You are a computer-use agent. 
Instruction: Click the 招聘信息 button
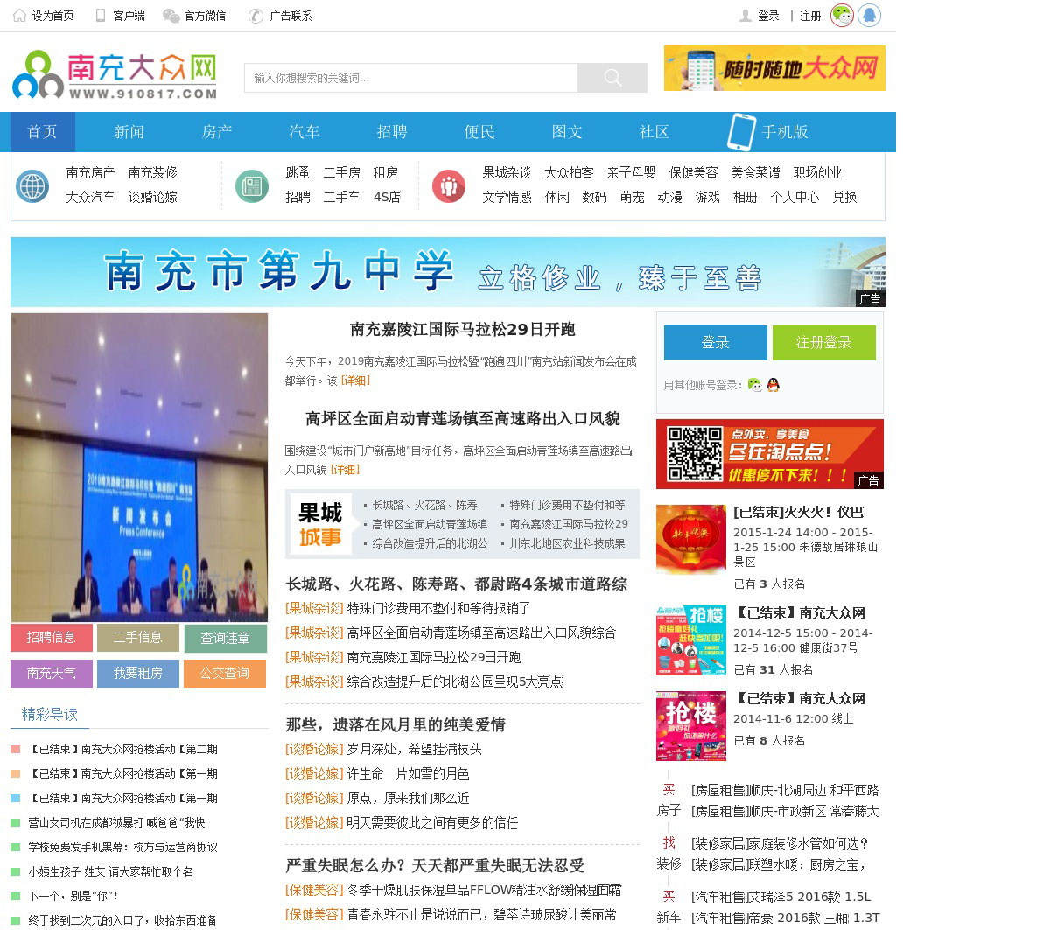[52, 638]
